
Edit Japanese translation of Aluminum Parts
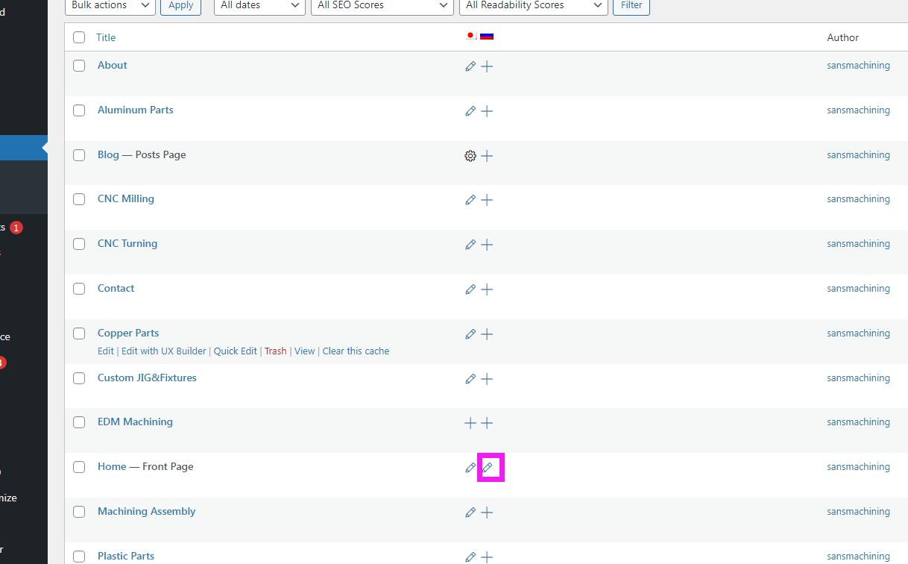(x=470, y=111)
